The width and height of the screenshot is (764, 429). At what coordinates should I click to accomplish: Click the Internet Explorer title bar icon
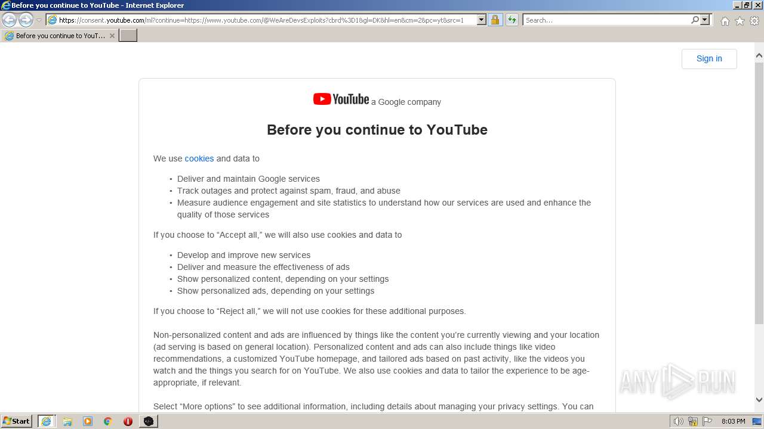[x=6, y=5]
